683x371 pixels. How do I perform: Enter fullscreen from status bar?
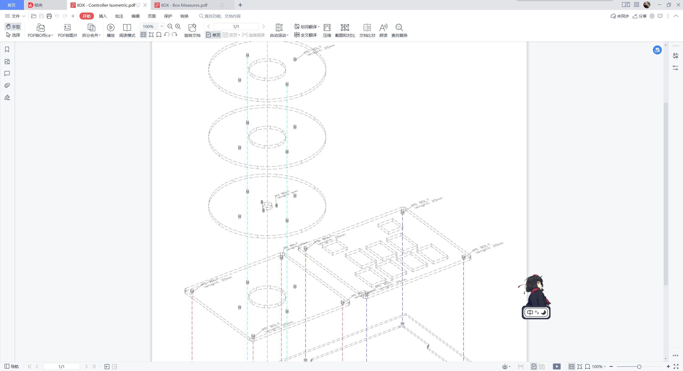click(x=676, y=366)
